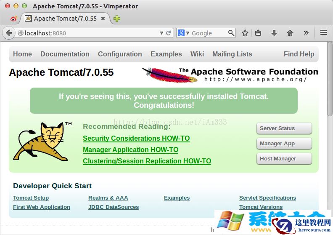Open a new tab with the plus icon
The height and width of the screenshot is (235, 333).
(117, 19)
